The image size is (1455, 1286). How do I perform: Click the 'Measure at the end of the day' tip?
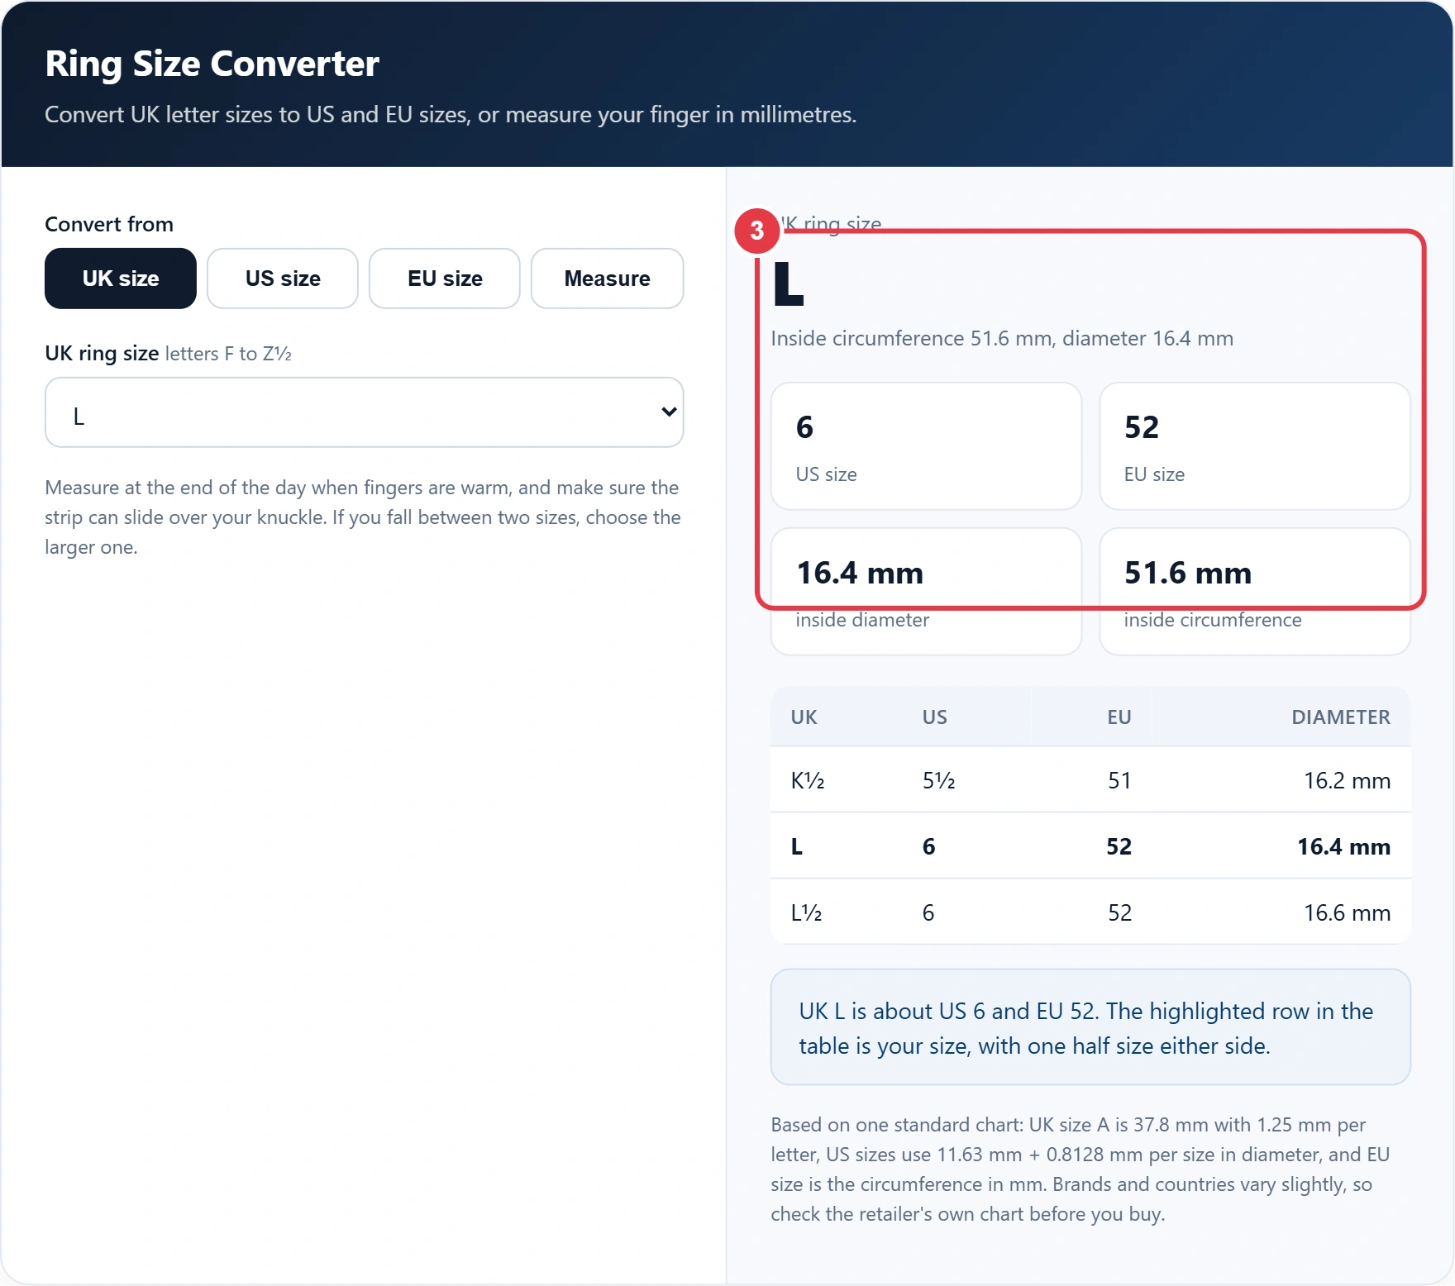(364, 517)
